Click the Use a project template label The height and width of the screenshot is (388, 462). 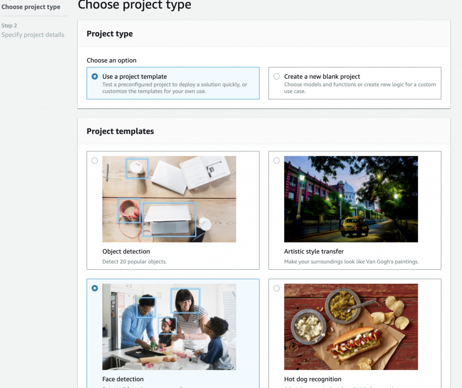[x=134, y=76]
